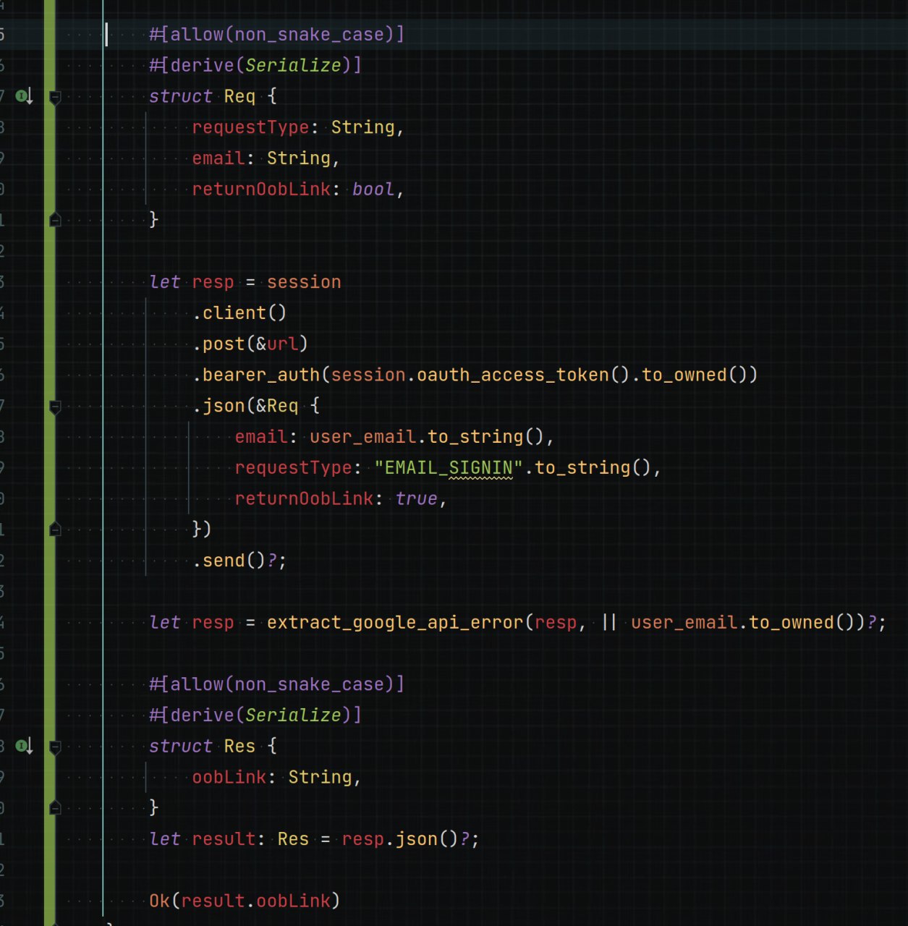908x926 pixels.
Task: Click oauth_access_token method call
Action: (513, 375)
